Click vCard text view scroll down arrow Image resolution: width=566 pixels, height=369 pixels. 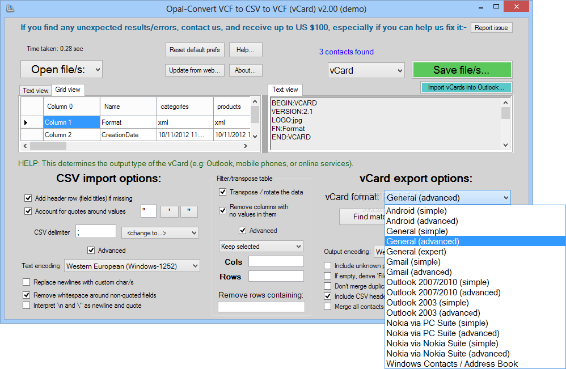(505, 145)
